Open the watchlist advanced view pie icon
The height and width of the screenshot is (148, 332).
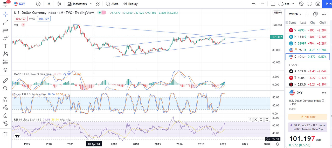[315, 14]
